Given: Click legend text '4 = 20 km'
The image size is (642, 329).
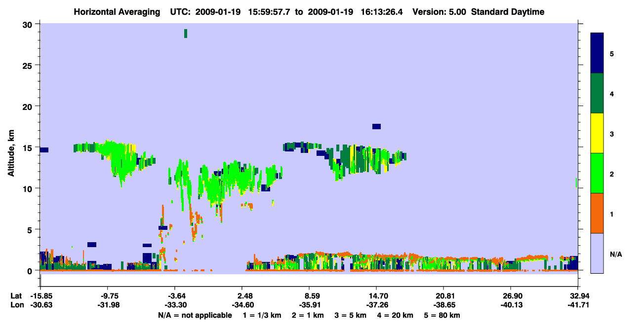Looking at the screenshot, I should pyautogui.click(x=396, y=315).
